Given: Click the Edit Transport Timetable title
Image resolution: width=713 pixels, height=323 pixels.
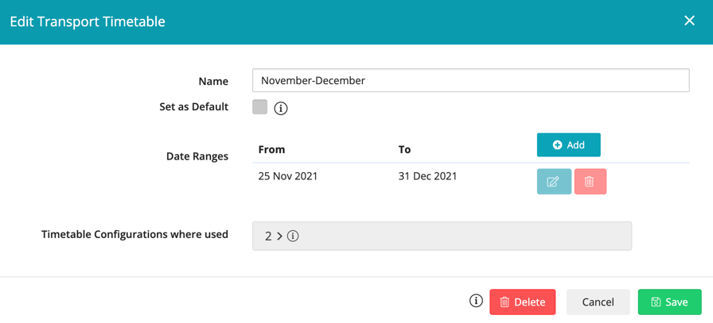Looking at the screenshot, I should (88, 21).
